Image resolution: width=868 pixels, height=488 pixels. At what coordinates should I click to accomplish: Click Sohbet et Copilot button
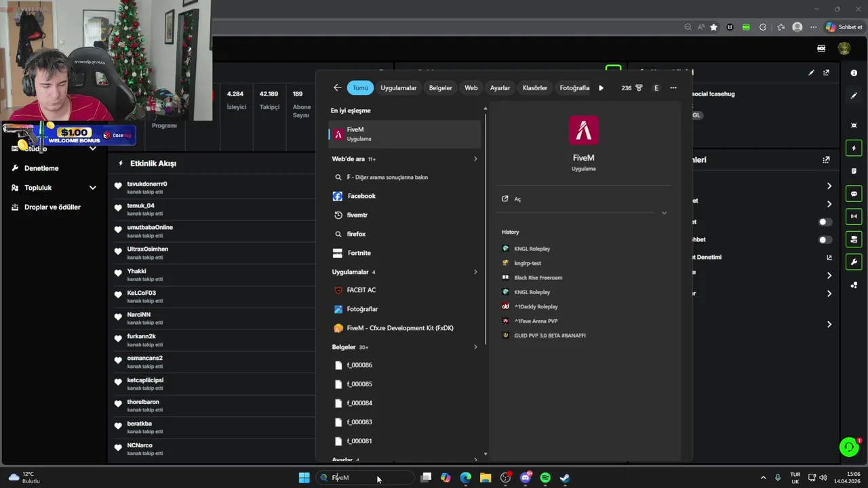[x=844, y=27]
